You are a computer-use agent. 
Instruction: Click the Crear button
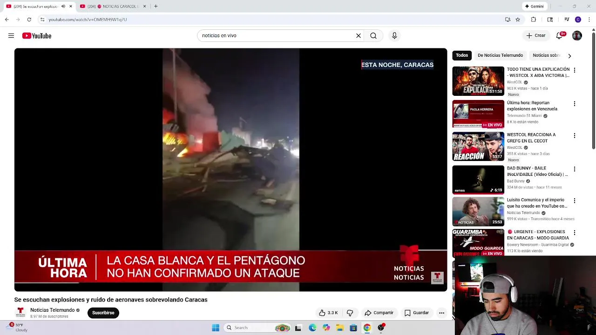[536, 35]
